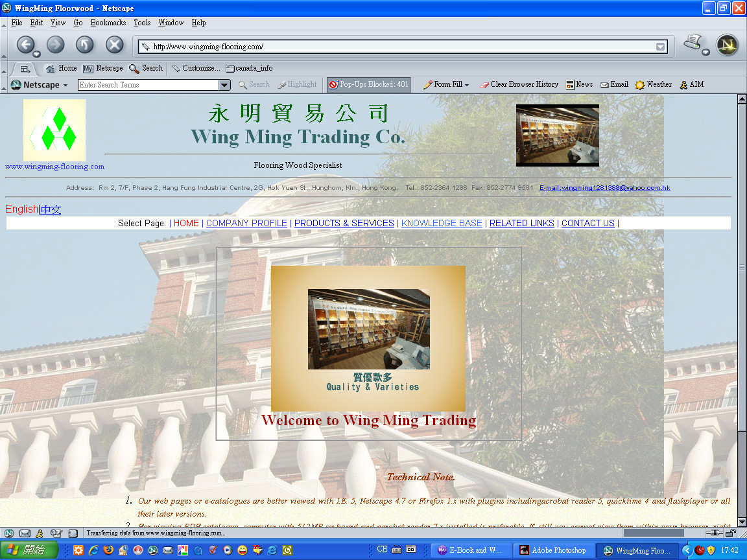Open the CONTACT US page
This screenshot has width=747, height=560.
587,223
